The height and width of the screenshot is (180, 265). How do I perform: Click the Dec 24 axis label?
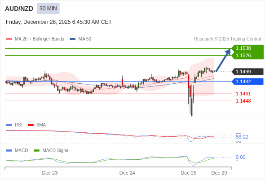[127, 173]
